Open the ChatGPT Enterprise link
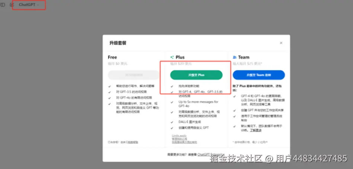353x169 pixels. 211,155
